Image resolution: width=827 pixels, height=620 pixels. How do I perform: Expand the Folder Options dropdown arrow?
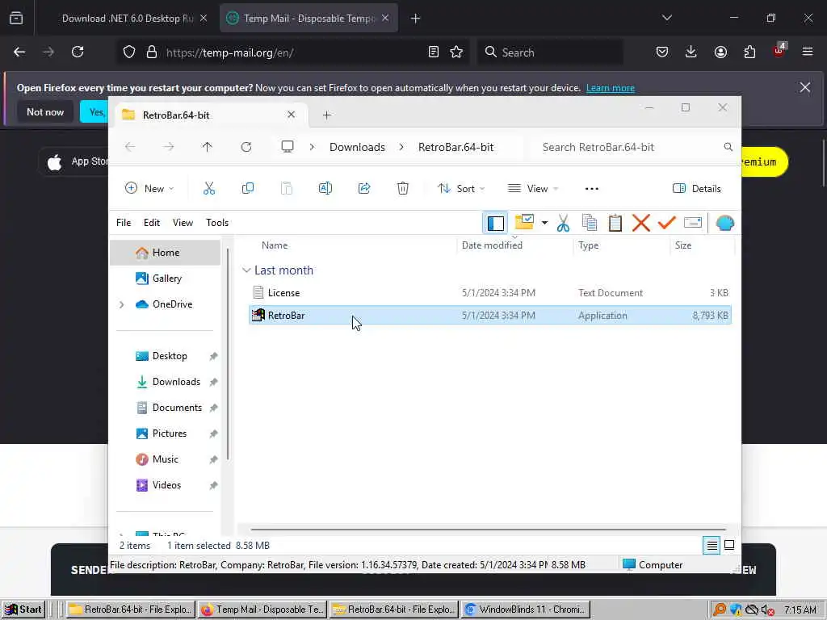click(544, 223)
